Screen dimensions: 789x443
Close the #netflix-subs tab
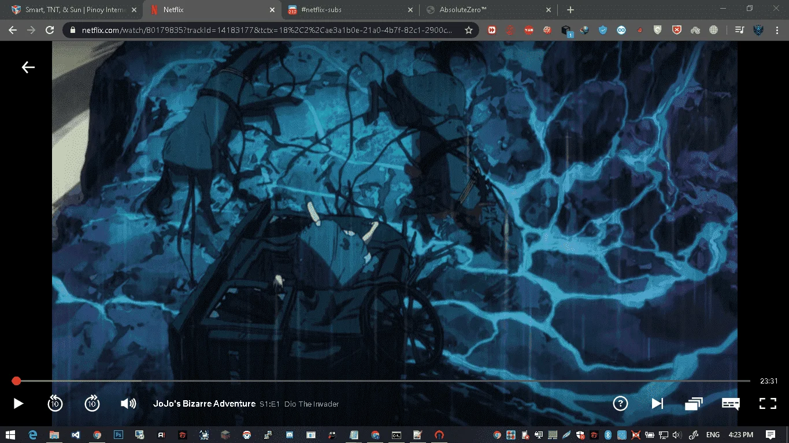pyautogui.click(x=410, y=10)
